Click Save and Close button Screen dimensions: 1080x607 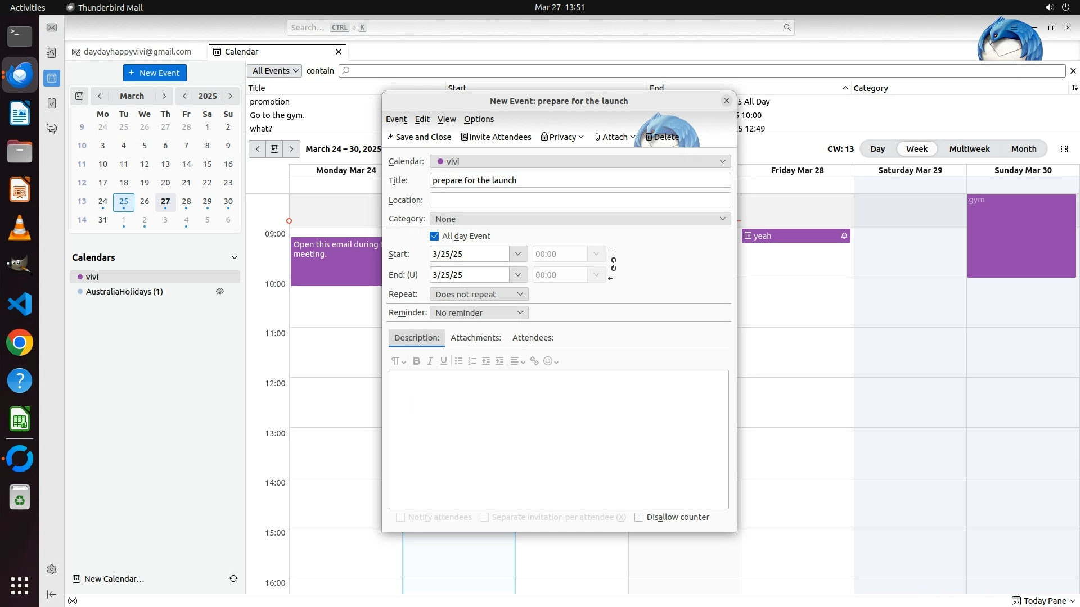click(x=420, y=137)
